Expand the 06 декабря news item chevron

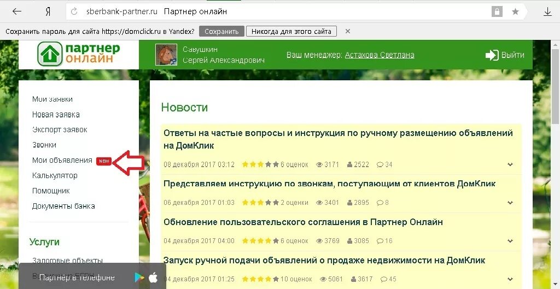click(x=510, y=203)
